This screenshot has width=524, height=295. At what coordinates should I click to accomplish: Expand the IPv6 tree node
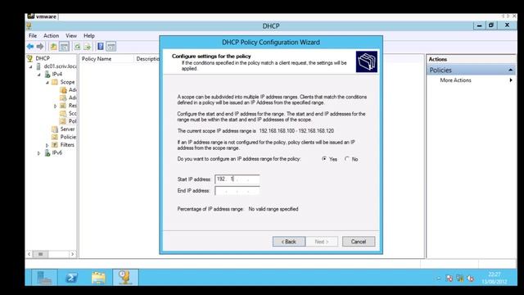39,153
